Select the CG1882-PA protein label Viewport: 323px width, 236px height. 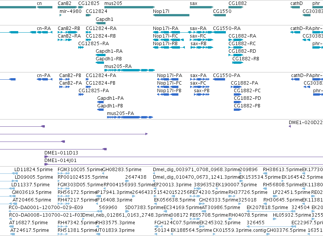pyautogui.click(x=244, y=83)
